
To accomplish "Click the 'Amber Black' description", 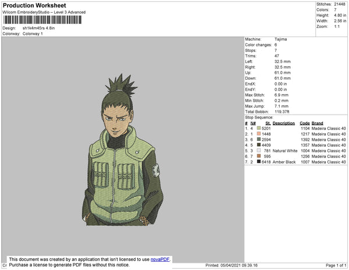I will point(284,162).
